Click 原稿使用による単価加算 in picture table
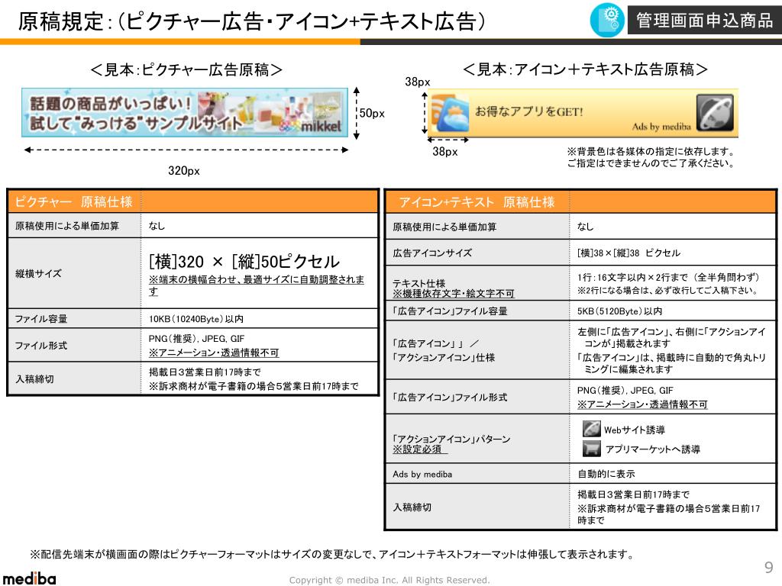Screen dimensions: 782x586 [67, 226]
